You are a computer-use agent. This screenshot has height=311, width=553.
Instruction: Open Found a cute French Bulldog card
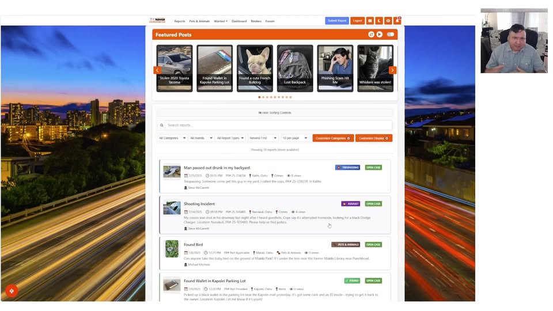tap(255, 69)
